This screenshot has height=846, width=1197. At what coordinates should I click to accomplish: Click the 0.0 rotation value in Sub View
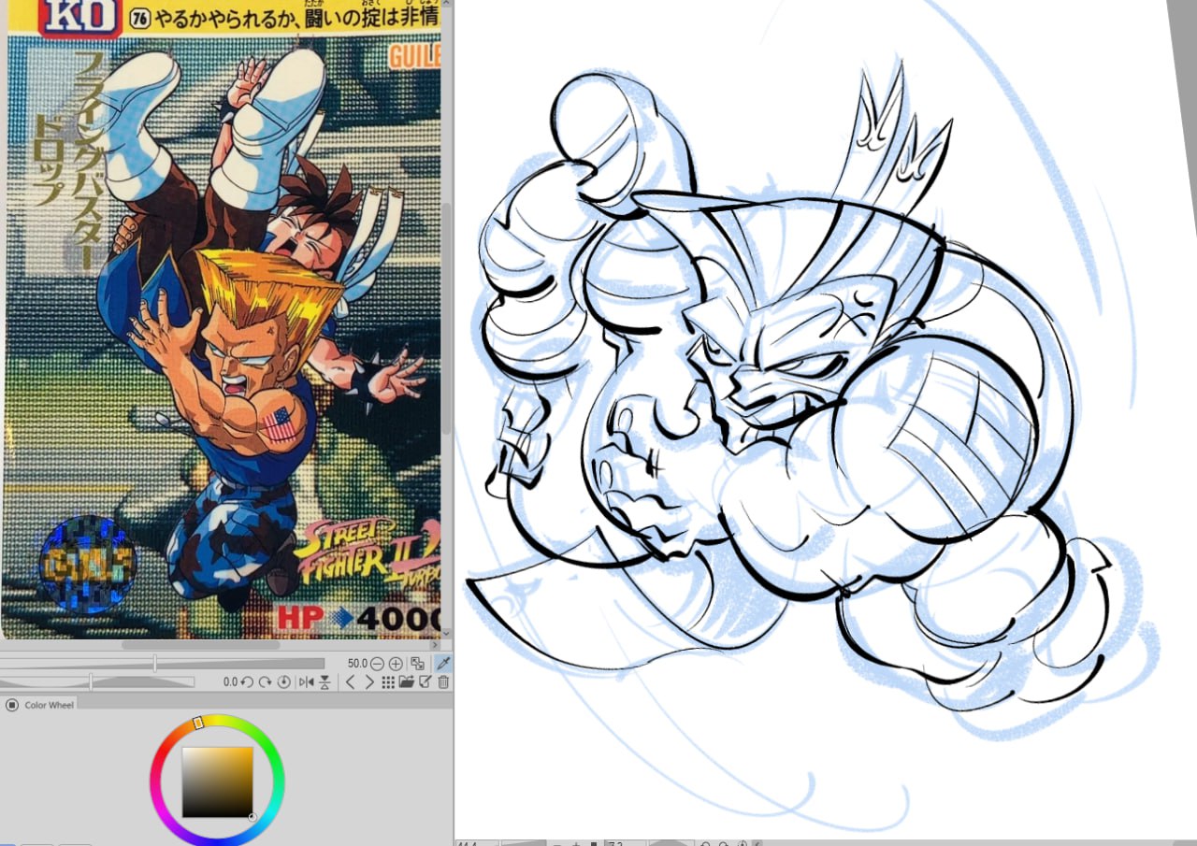click(230, 682)
